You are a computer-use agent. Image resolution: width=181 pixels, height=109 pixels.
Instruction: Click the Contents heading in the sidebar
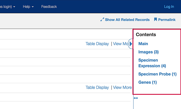click(146, 35)
